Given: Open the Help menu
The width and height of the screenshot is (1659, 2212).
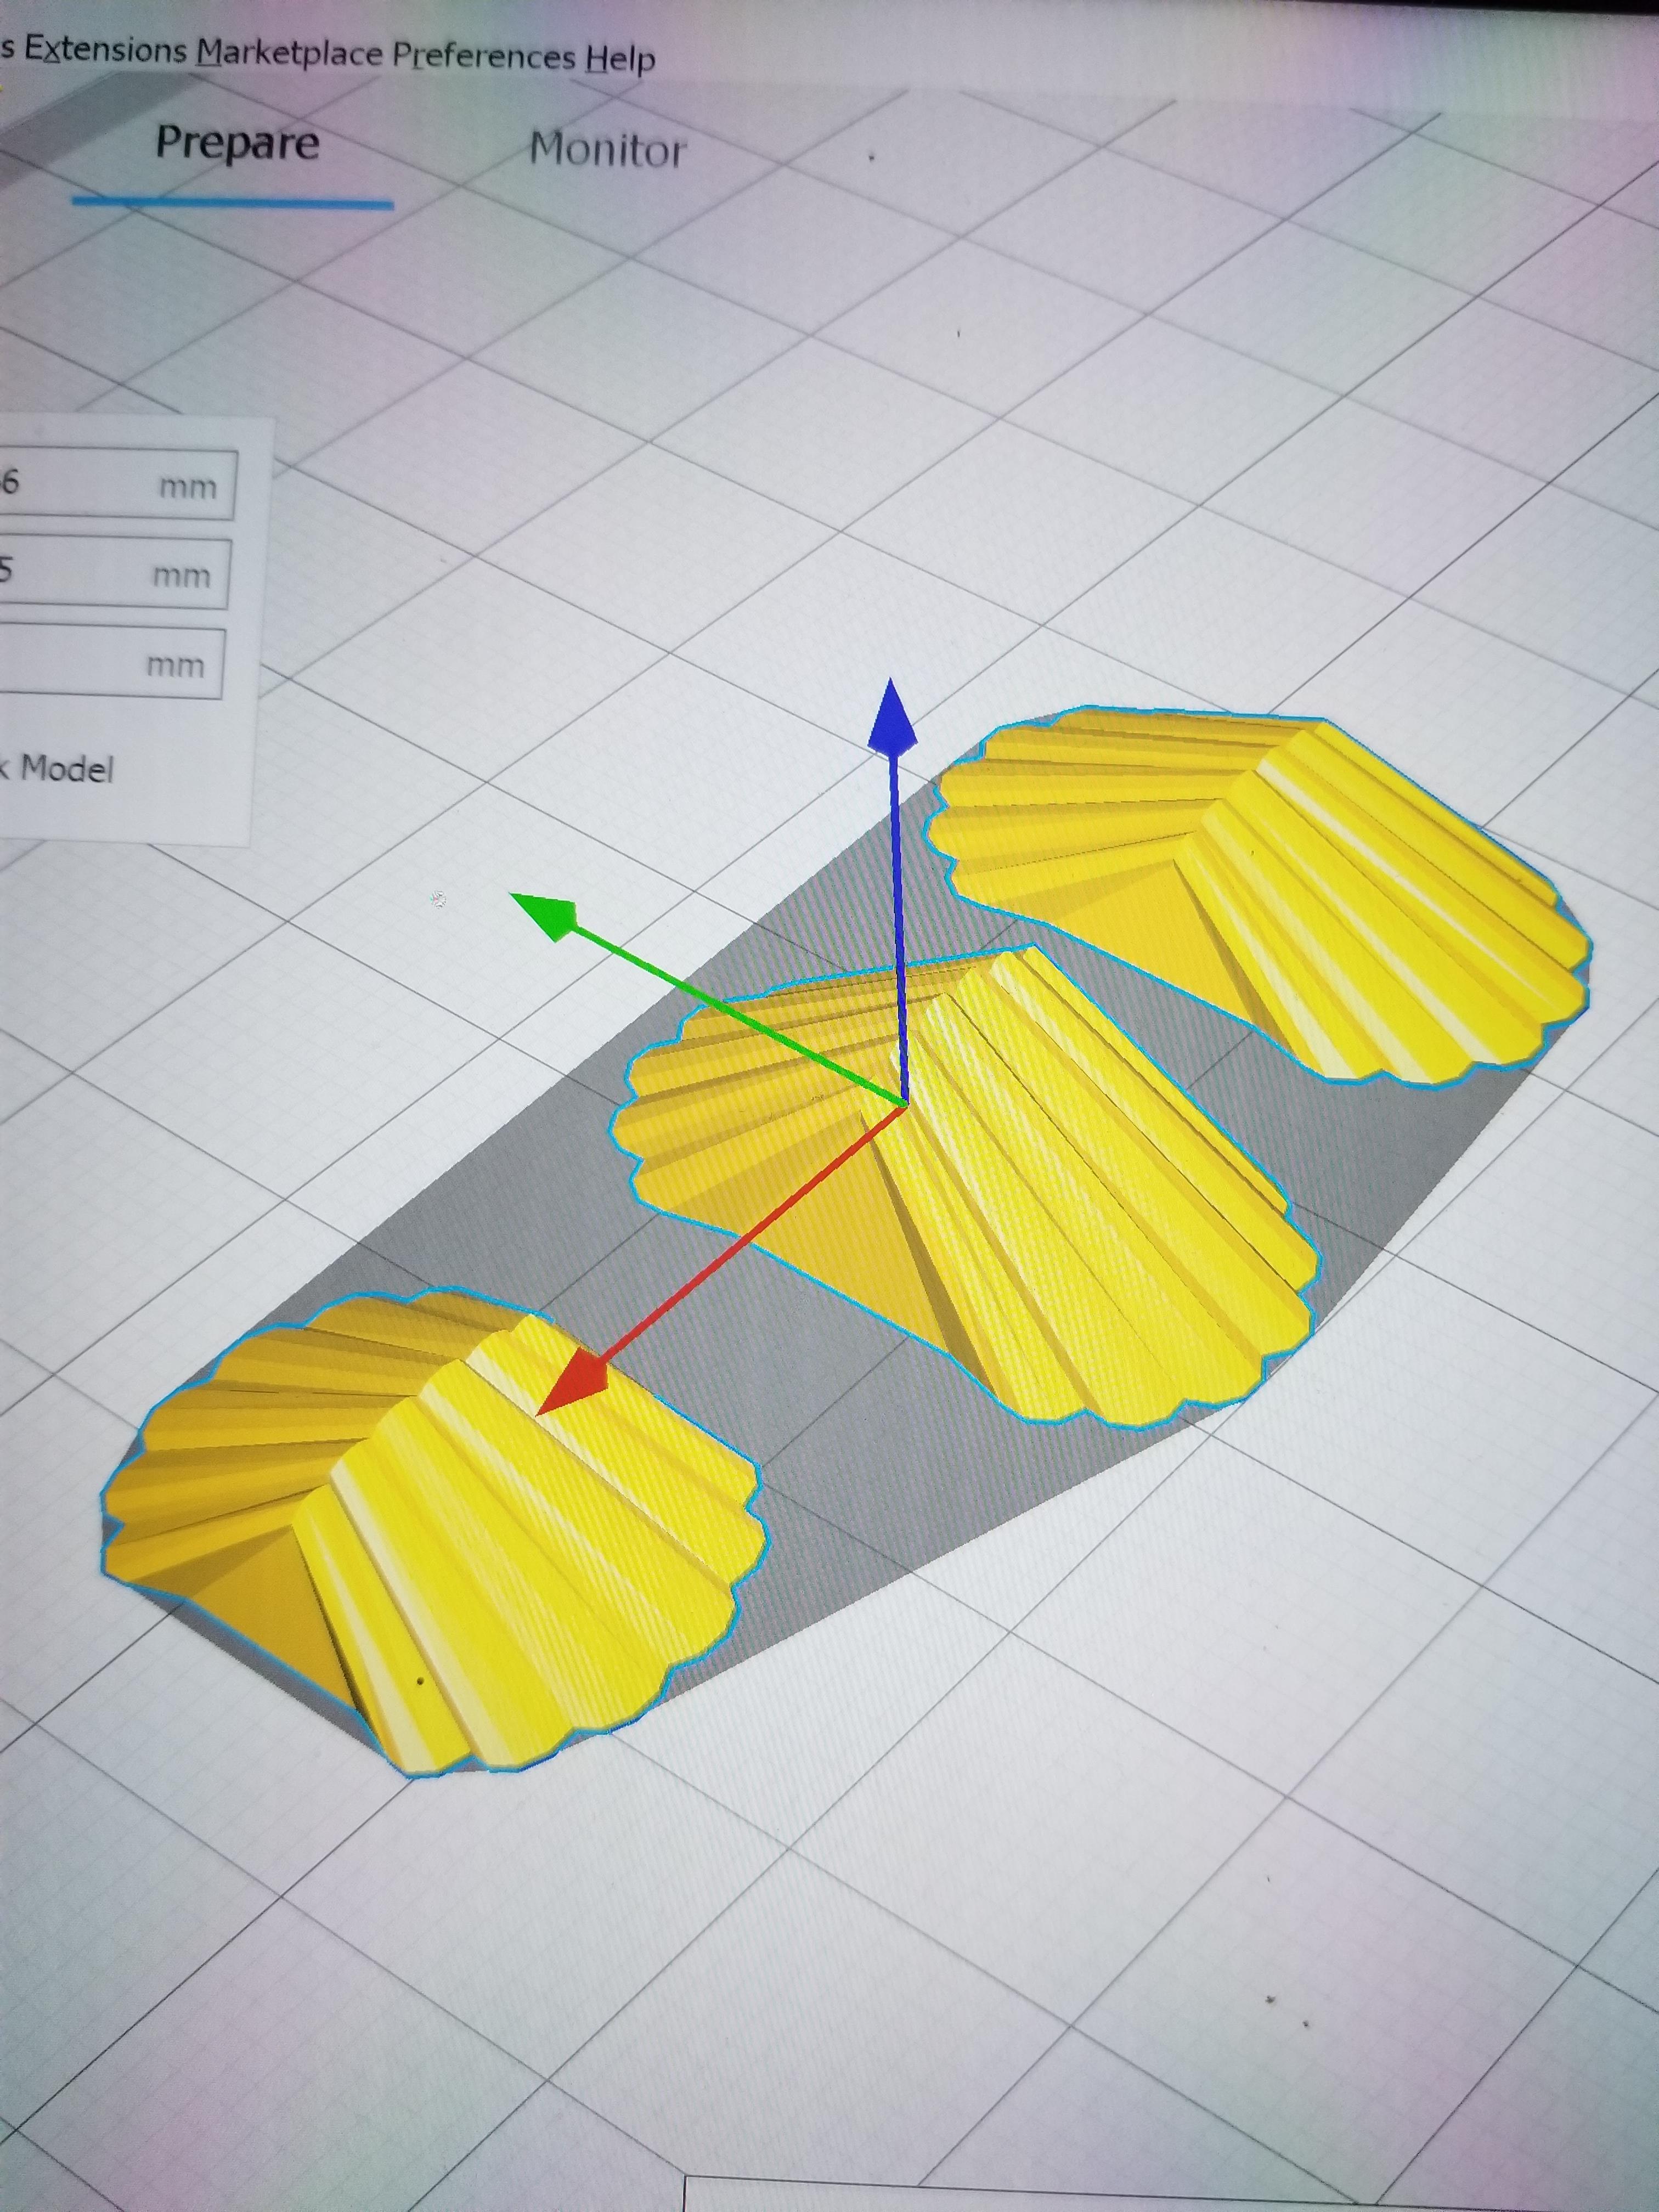Looking at the screenshot, I should (x=620, y=58).
